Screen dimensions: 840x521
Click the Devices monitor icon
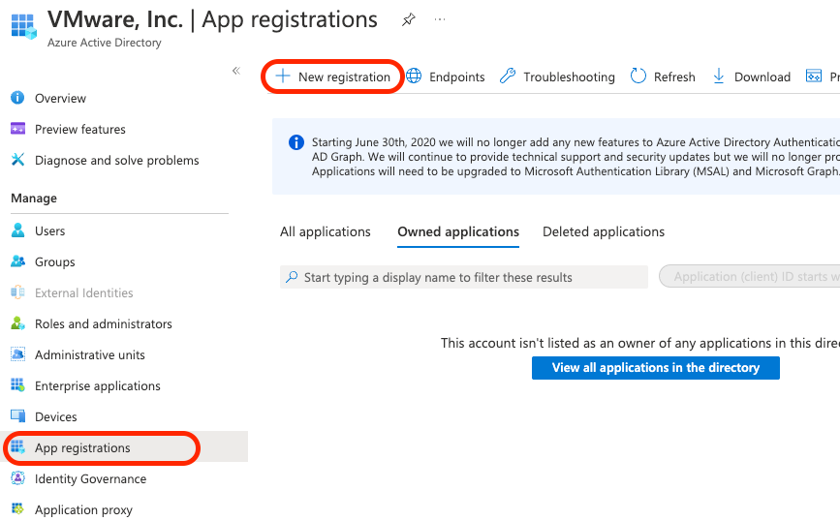tap(17, 416)
